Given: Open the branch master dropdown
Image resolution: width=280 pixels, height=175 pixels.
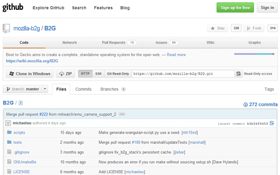Looking at the screenshot, I should coord(25,89).
